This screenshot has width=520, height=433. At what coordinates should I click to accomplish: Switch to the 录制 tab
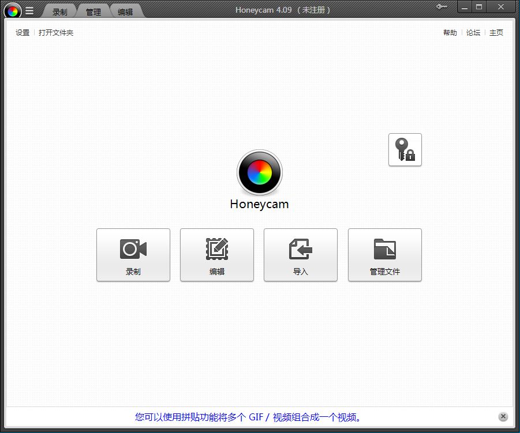tap(59, 12)
